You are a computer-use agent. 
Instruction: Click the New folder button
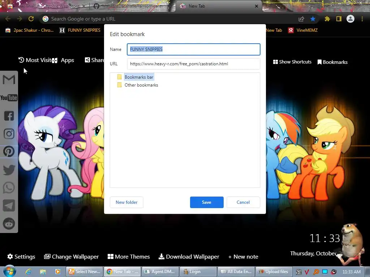[x=126, y=202]
